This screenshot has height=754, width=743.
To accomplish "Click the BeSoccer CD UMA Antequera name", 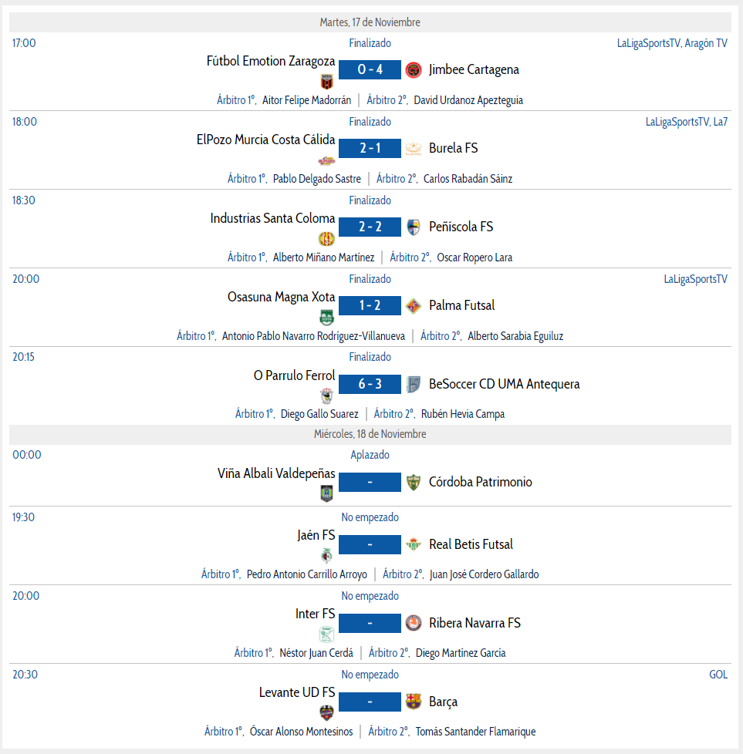I will [x=505, y=384].
